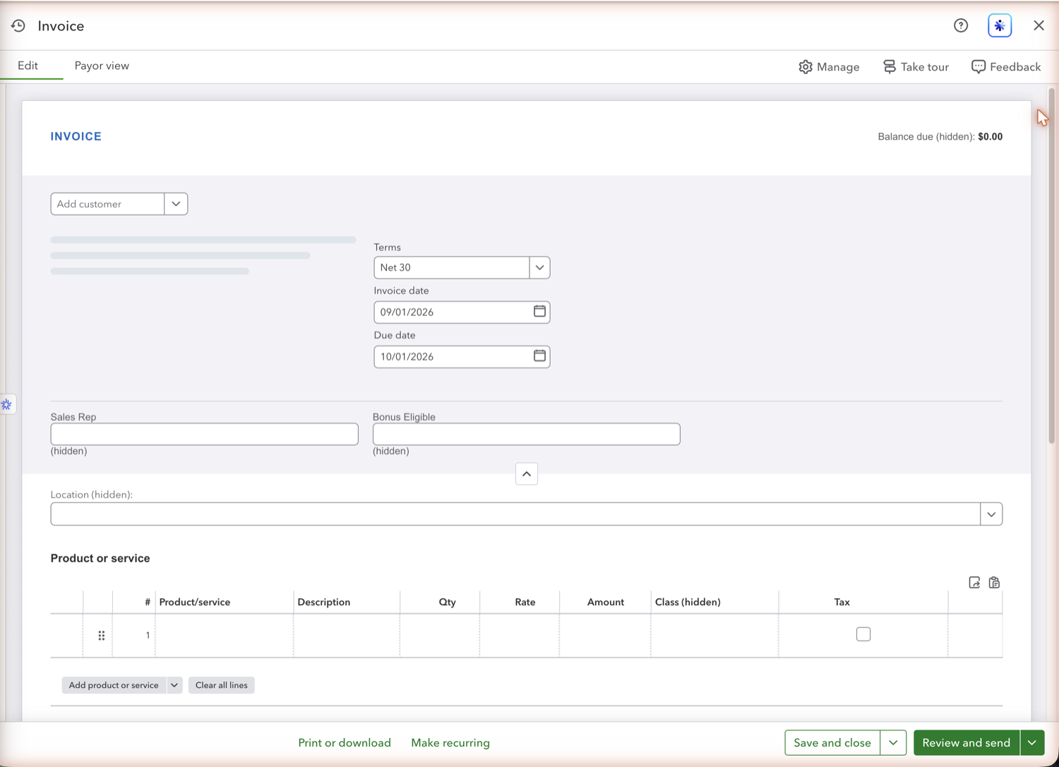This screenshot has width=1059, height=767.
Task: Click Add product or service button
Action: click(x=114, y=685)
